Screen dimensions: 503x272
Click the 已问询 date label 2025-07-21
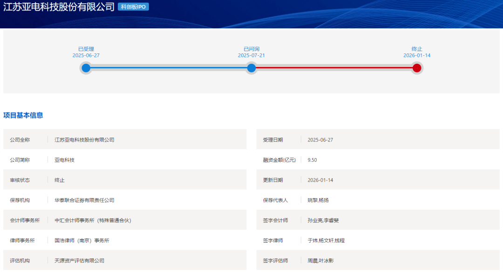(251, 55)
